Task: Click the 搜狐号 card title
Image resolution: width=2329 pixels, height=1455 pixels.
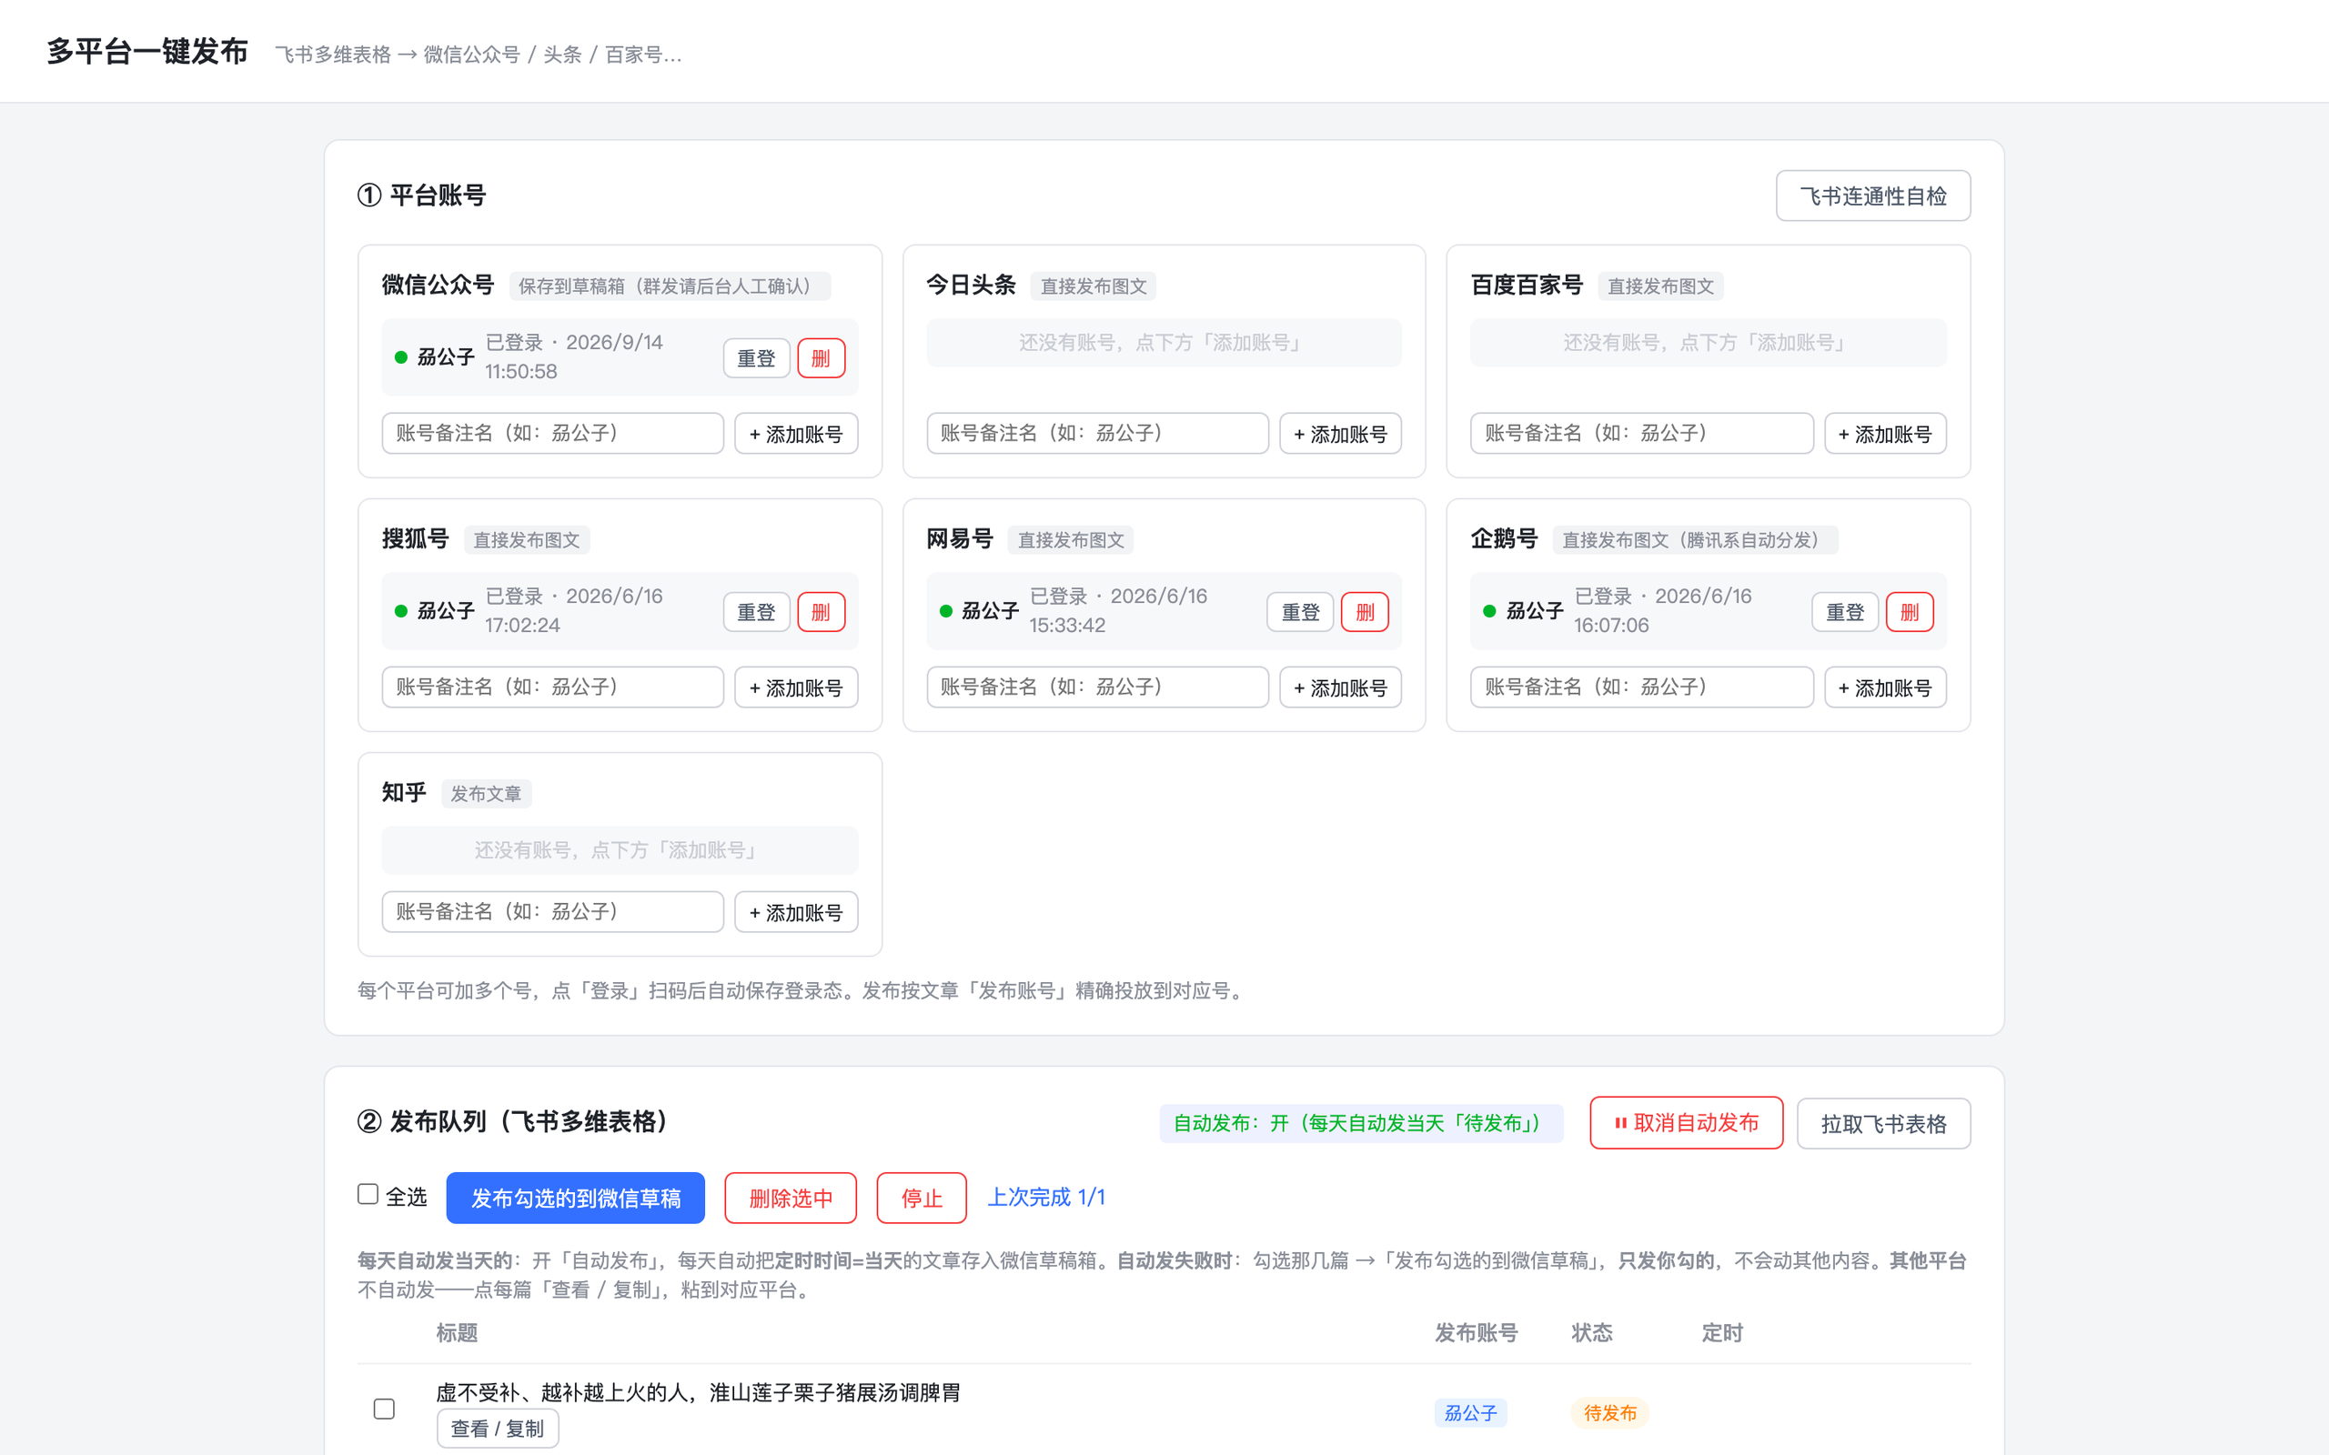Action: pos(415,539)
